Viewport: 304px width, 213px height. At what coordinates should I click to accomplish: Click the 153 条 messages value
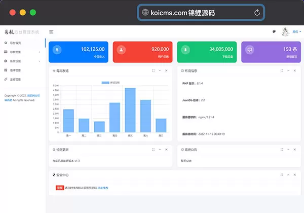click(x=290, y=49)
